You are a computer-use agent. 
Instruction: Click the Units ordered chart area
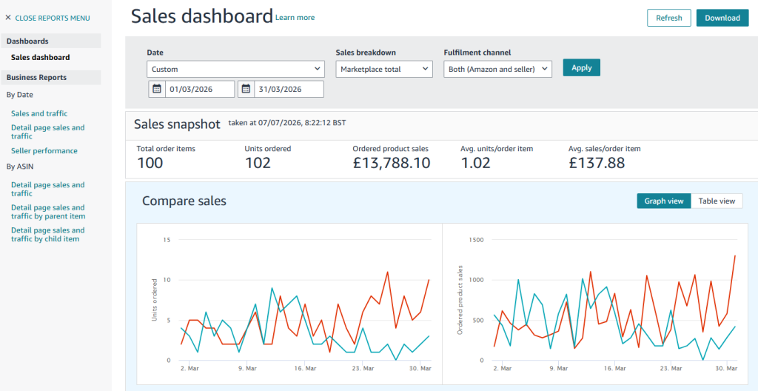(x=289, y=304)
